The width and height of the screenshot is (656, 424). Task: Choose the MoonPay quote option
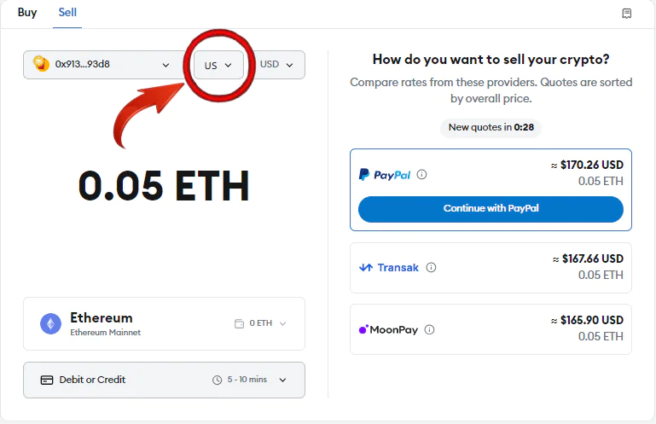click(x=491, y=329)
